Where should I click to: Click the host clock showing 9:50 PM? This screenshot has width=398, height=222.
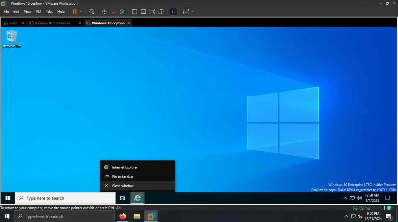pyautogui.click(x=373, y=216)
